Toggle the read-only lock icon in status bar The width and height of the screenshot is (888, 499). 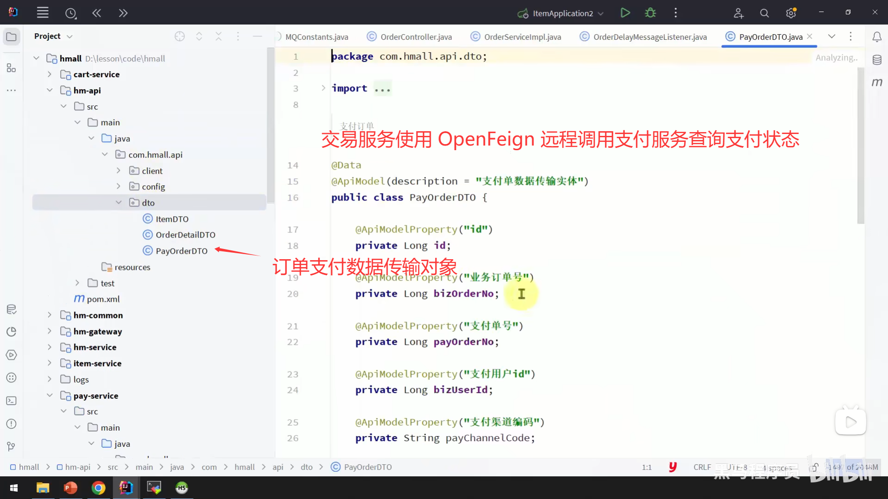[814, 467]
